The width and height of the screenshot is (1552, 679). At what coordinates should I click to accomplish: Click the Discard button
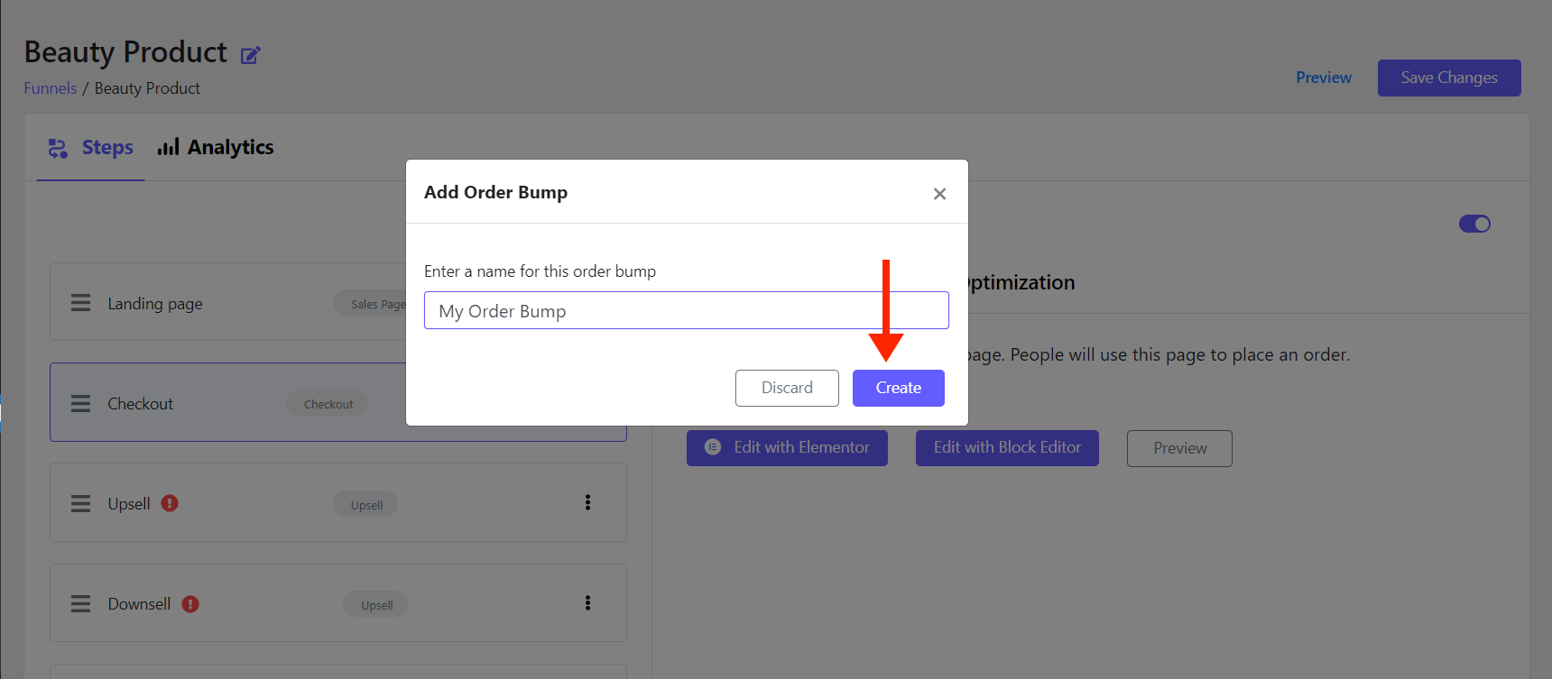[x=787, y=388]
